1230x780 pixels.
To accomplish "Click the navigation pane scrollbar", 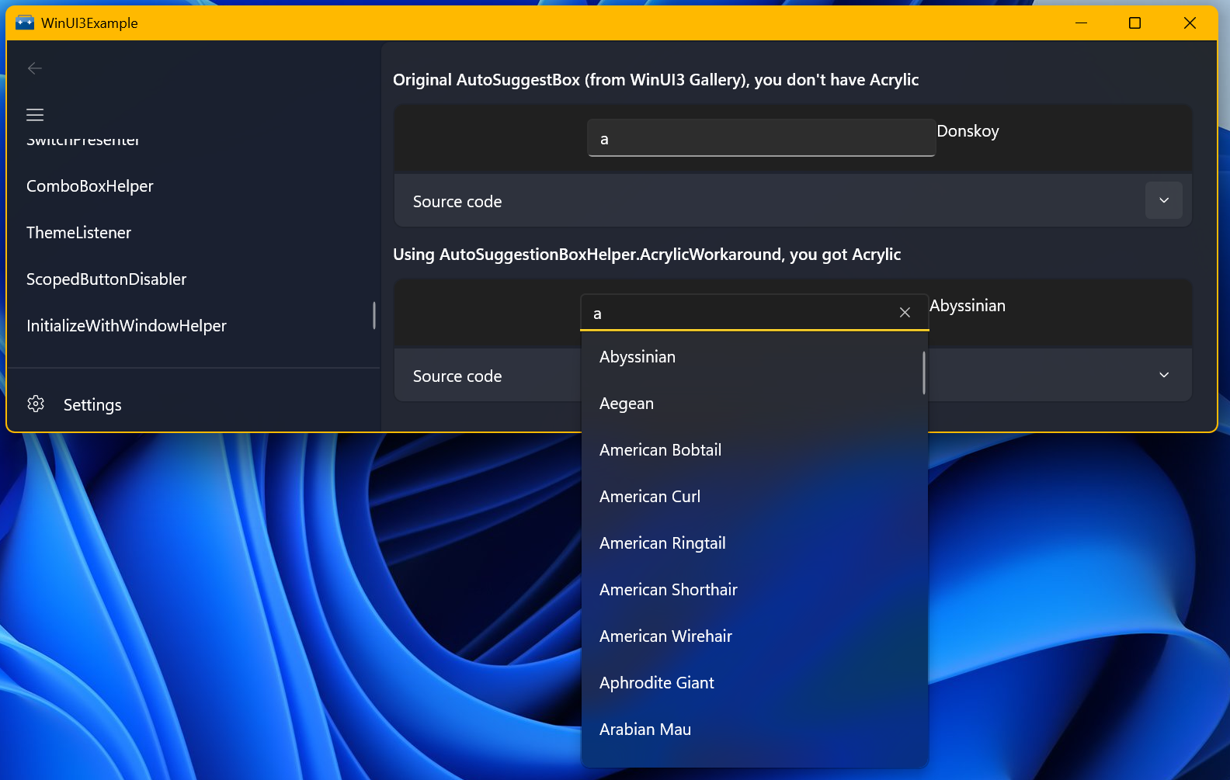I will pos(374,315).
